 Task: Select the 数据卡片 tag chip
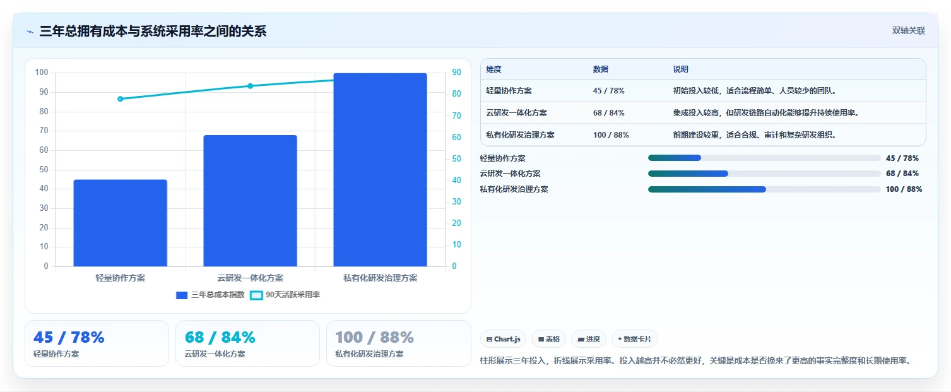634,339
